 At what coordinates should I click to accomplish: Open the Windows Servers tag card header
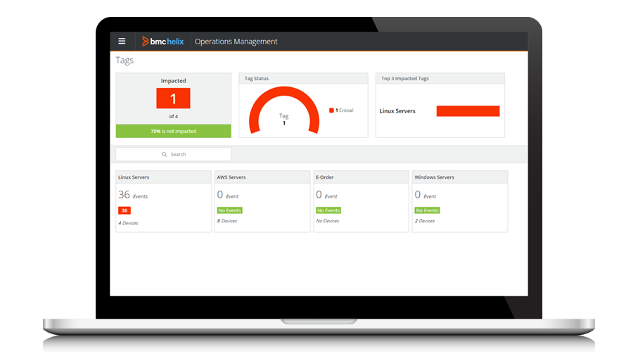(x=460, y=177)
